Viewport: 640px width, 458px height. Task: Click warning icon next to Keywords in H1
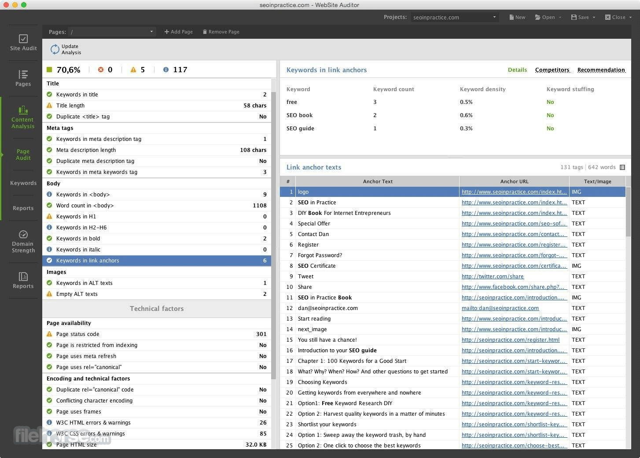pos(49,216)
